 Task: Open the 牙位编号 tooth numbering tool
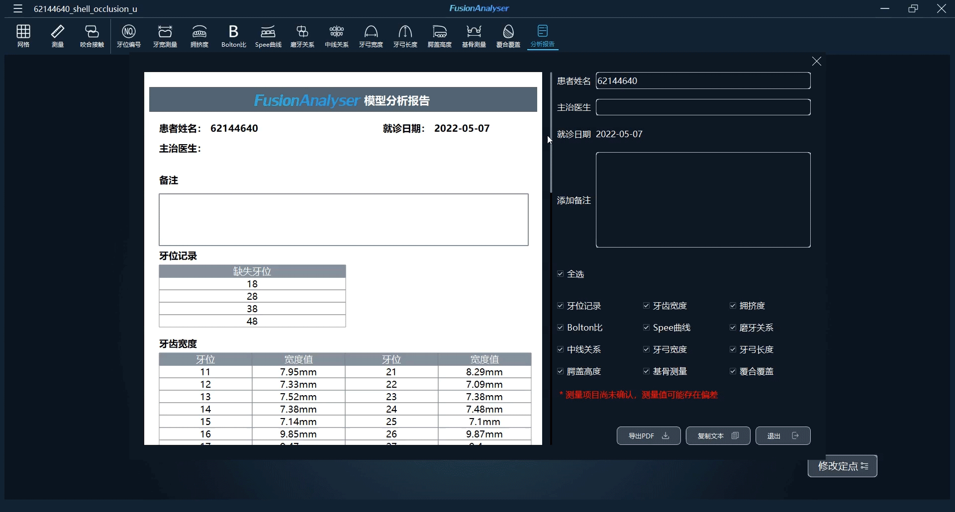pos(129,36)
